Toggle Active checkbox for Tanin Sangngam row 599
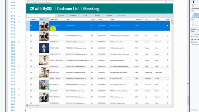Image resolution: width=199 pixels, height=112 pixels. (167, 36)
